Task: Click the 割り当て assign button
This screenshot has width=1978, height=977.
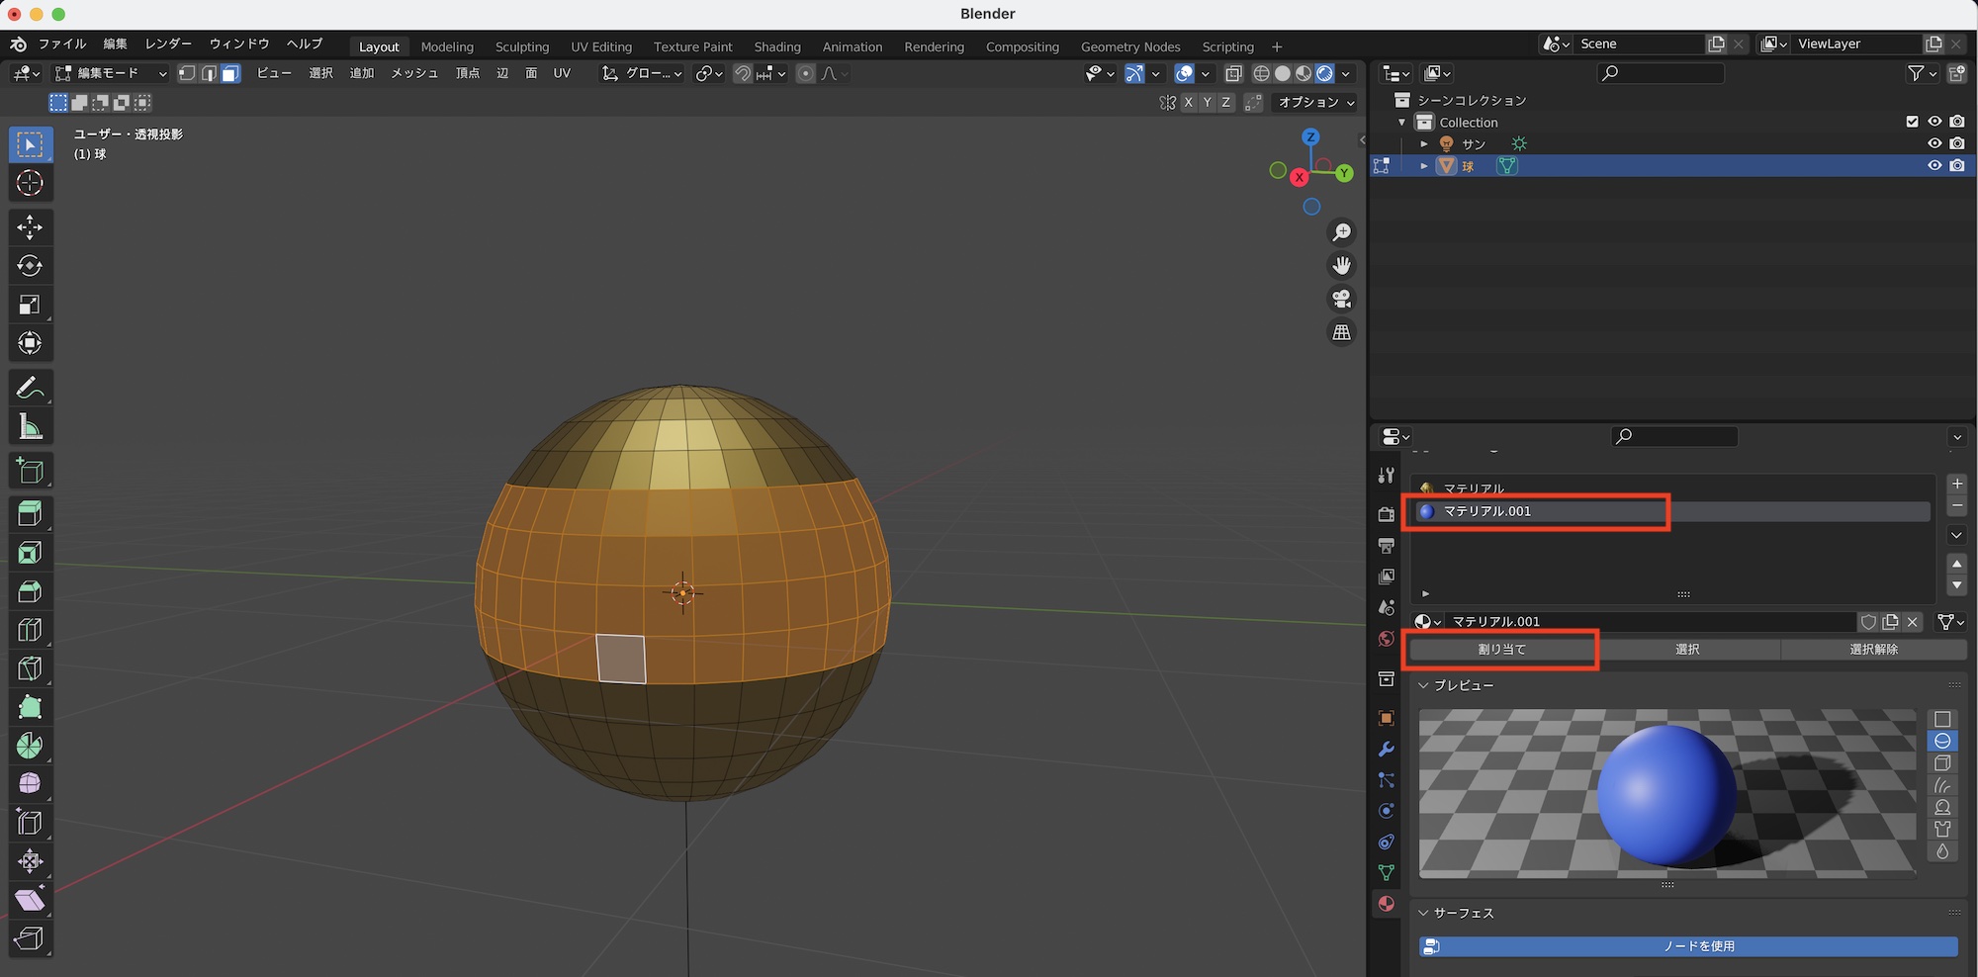Action: point(1501,650)
